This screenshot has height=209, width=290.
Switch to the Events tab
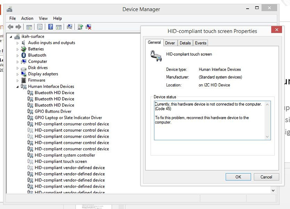click(x=200, y=43)
